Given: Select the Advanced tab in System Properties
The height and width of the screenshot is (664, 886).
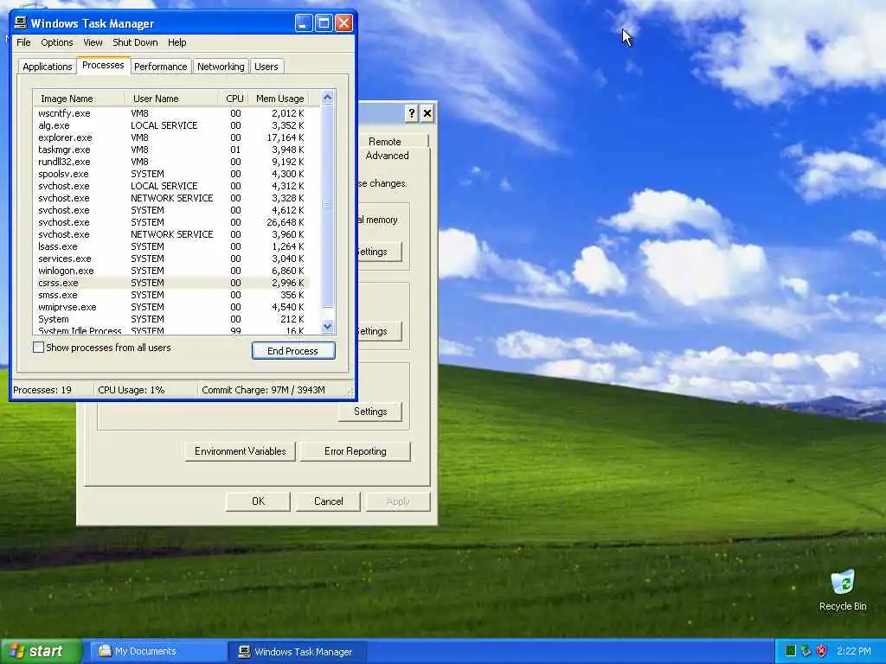Looking at the screenshot, I should click(387, 156).
